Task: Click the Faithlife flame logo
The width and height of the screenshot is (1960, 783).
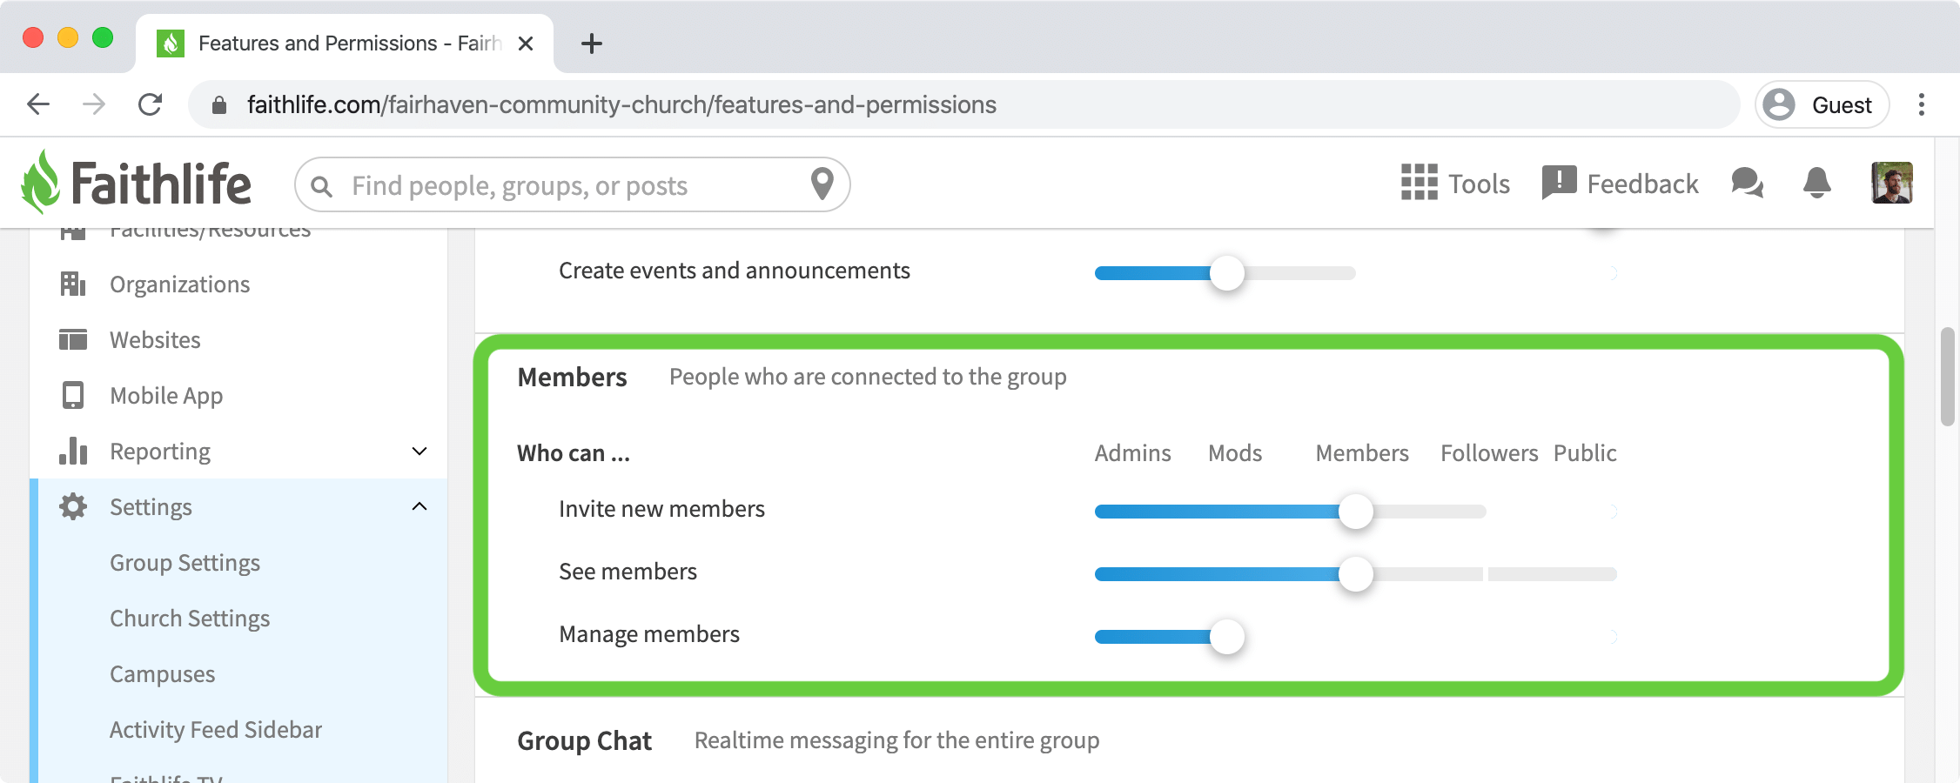Action: 40,182
